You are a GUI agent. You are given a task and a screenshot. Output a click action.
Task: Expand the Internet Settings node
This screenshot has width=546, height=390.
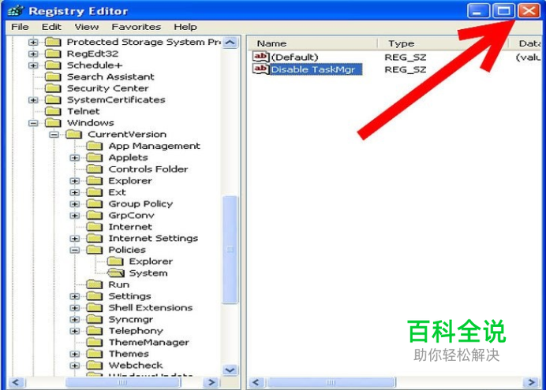click(74, 239)
